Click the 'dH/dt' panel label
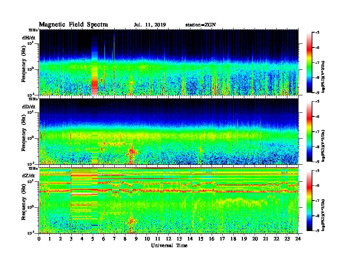Viewport: 355px width, 274px height. pos(29,38)
